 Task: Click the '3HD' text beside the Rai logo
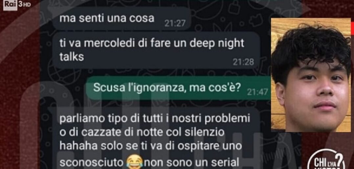(x=24, y=5)
